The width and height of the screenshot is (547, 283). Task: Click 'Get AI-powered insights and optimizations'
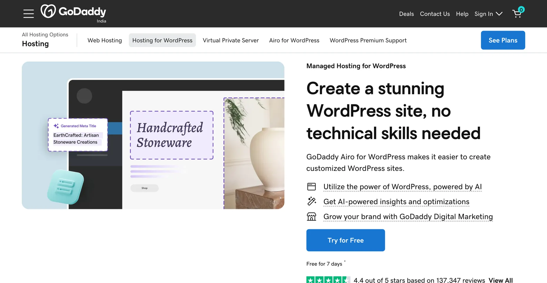[x=396, y=202]
